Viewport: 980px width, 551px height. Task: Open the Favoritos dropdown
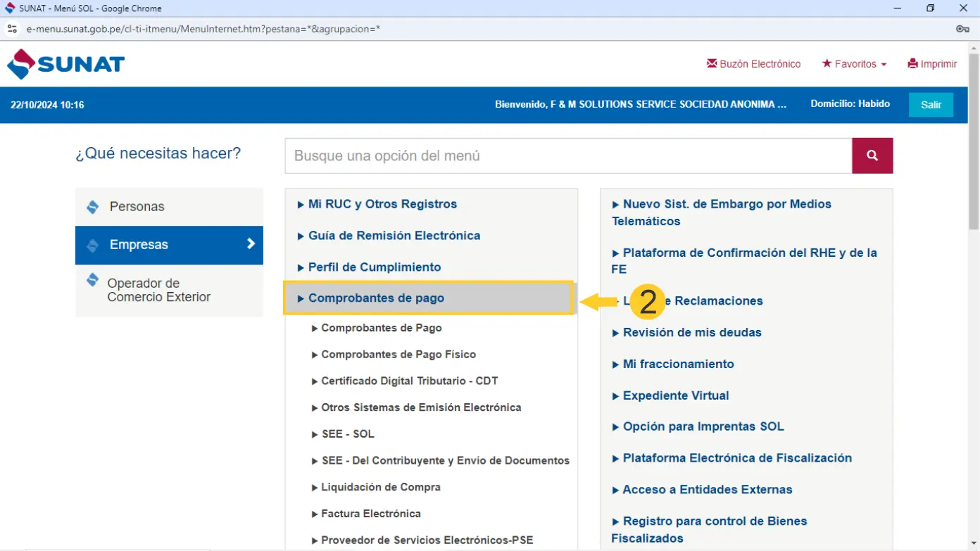tap(854, 64)
